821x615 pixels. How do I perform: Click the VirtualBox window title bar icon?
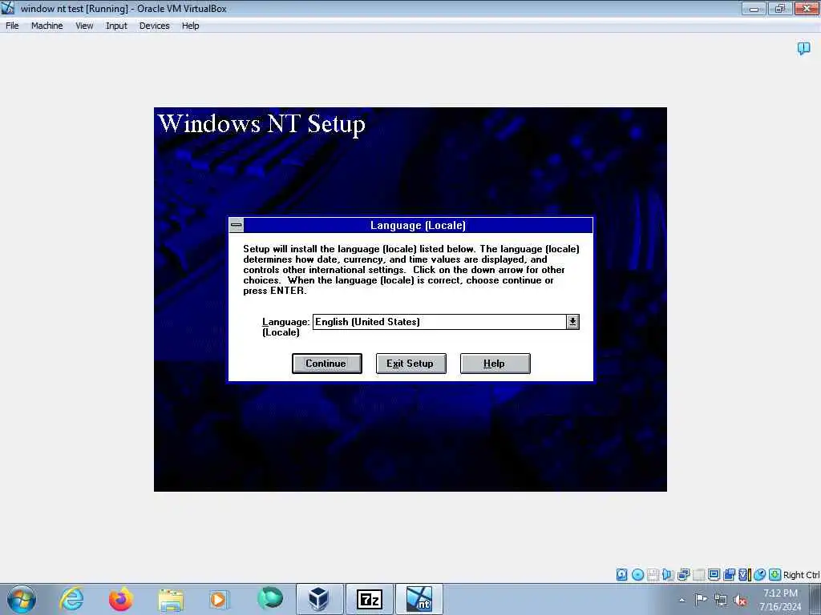[x=8, y=8]
